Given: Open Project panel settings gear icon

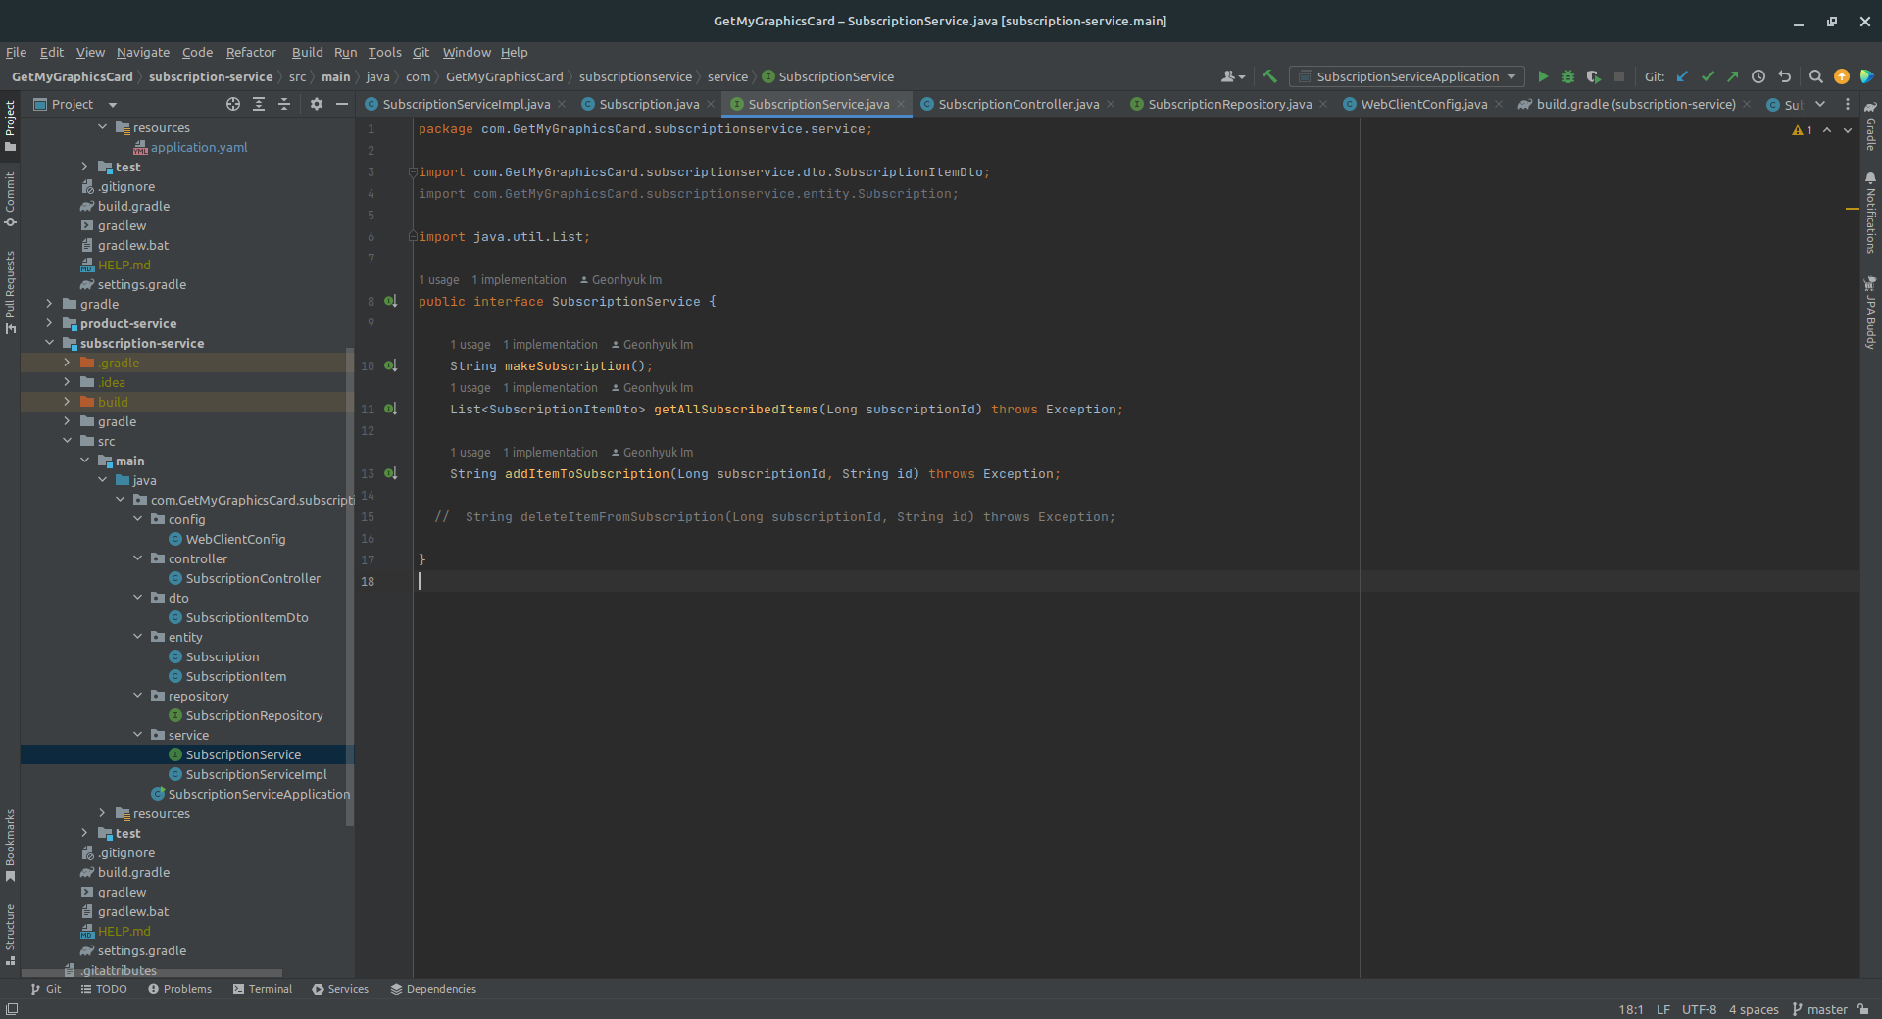Looking at the screenshot, I should pyautogui.click(x=316, y=104).
